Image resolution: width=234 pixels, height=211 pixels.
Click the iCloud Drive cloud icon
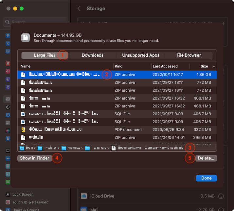pos(84,196)
